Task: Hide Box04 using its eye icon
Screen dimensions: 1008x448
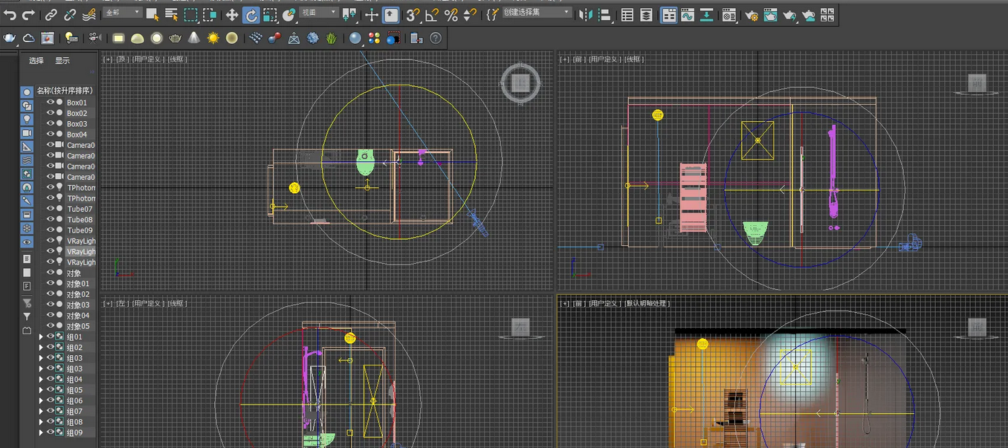Action: click(x=51, y=134)
